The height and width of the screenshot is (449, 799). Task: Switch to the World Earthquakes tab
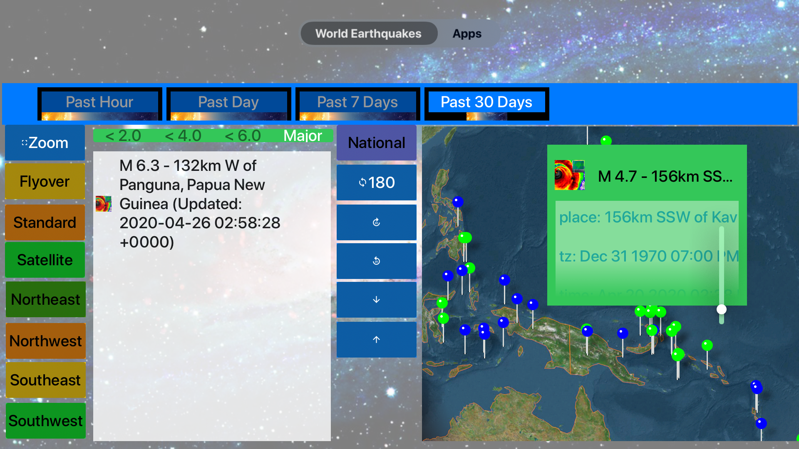[369, 33]
